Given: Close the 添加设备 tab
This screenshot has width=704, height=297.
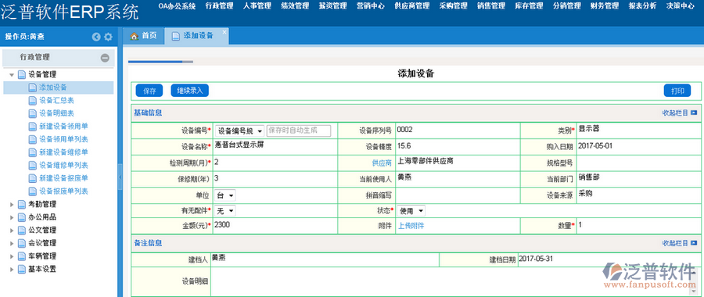Looking at the screenshot, I should (224, 31).
